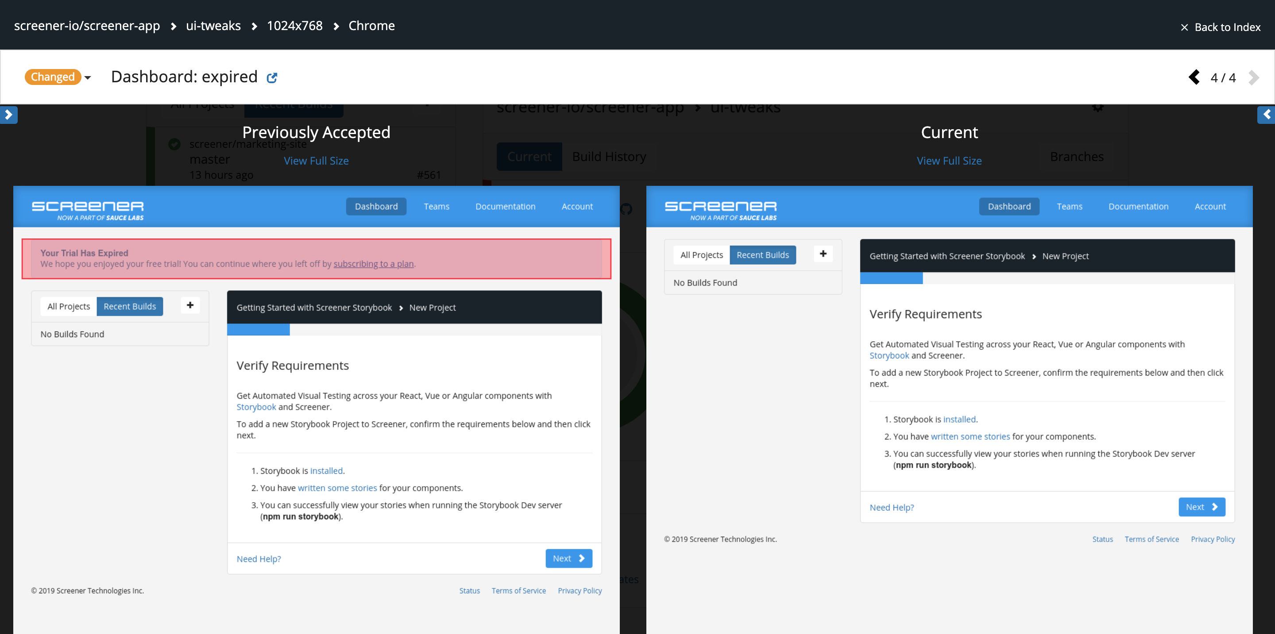Screen dimensions: 1275x634
Task: Open 'installed' link in Previously Accepted
Action: [x=326, y=471]
